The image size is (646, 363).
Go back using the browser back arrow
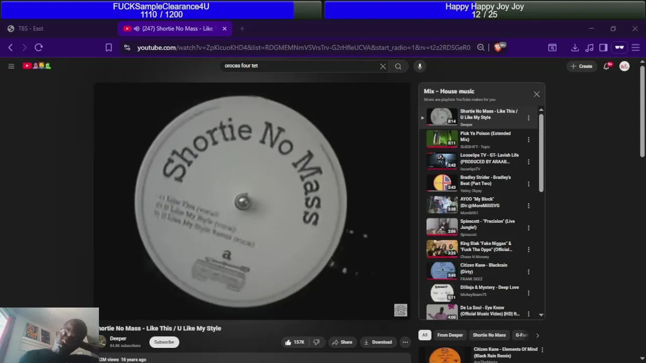pos(11,47)
